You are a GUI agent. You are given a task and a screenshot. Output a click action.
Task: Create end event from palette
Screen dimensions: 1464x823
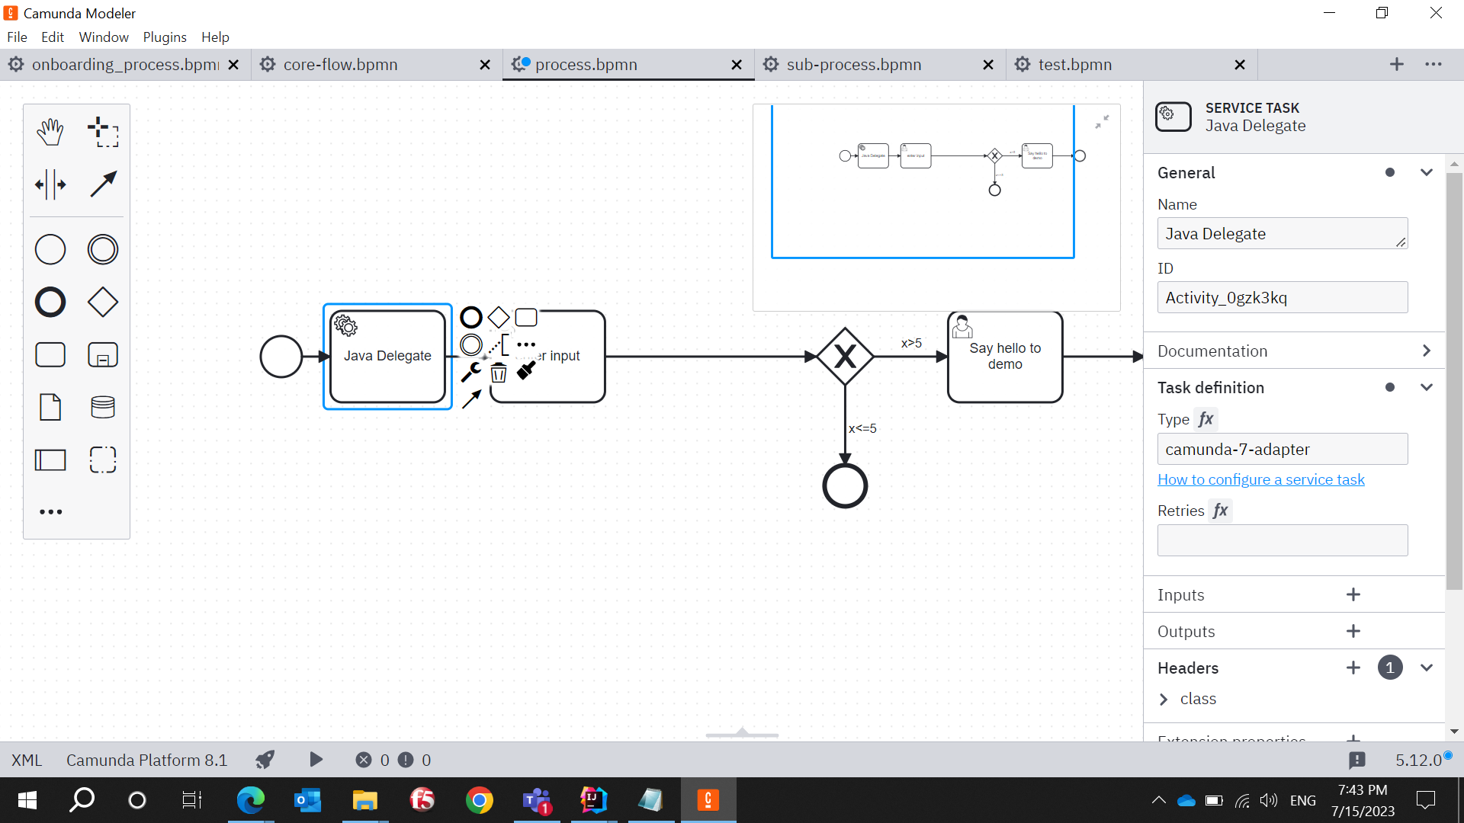[x=50, y=302]
